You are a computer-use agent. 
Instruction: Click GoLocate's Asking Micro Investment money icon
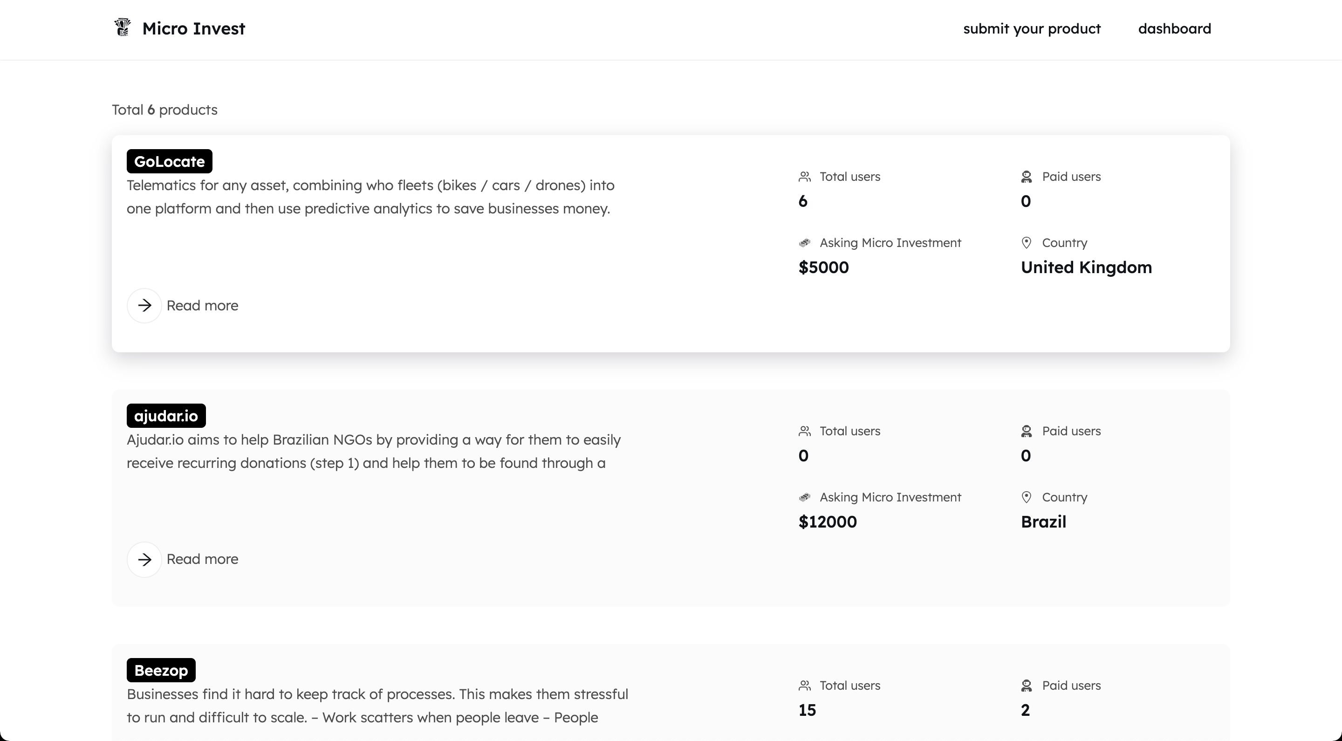pos(804,243)
